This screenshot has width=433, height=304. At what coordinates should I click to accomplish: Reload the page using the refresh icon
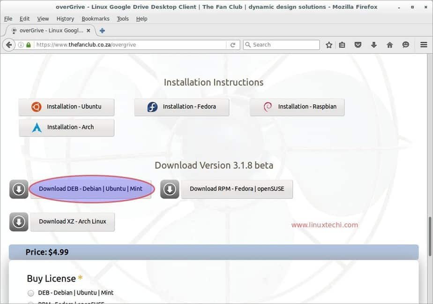click(x=233, y=45)
